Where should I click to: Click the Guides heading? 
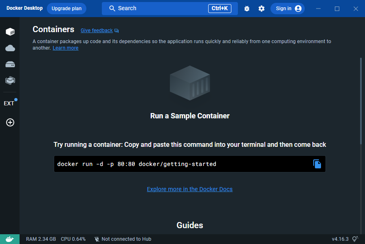[x=190, y=225]
